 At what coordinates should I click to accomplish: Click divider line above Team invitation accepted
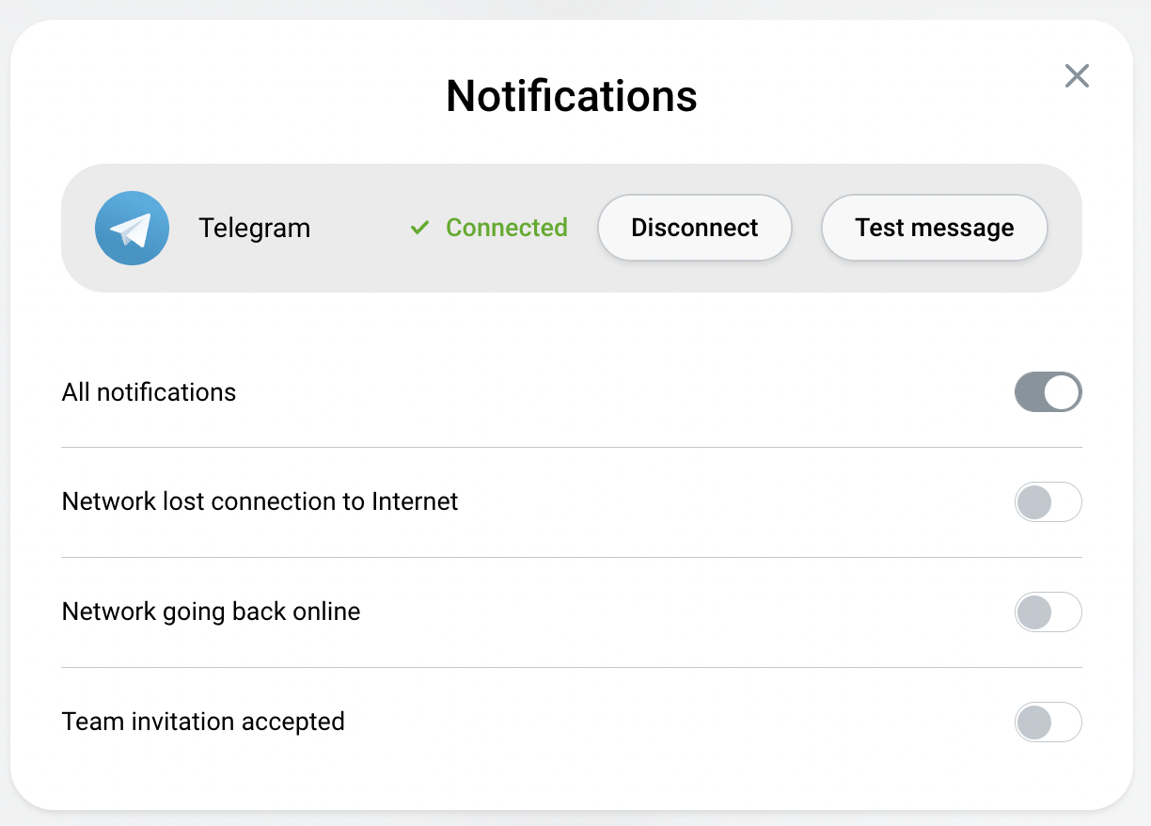click(x=572, y=668)
